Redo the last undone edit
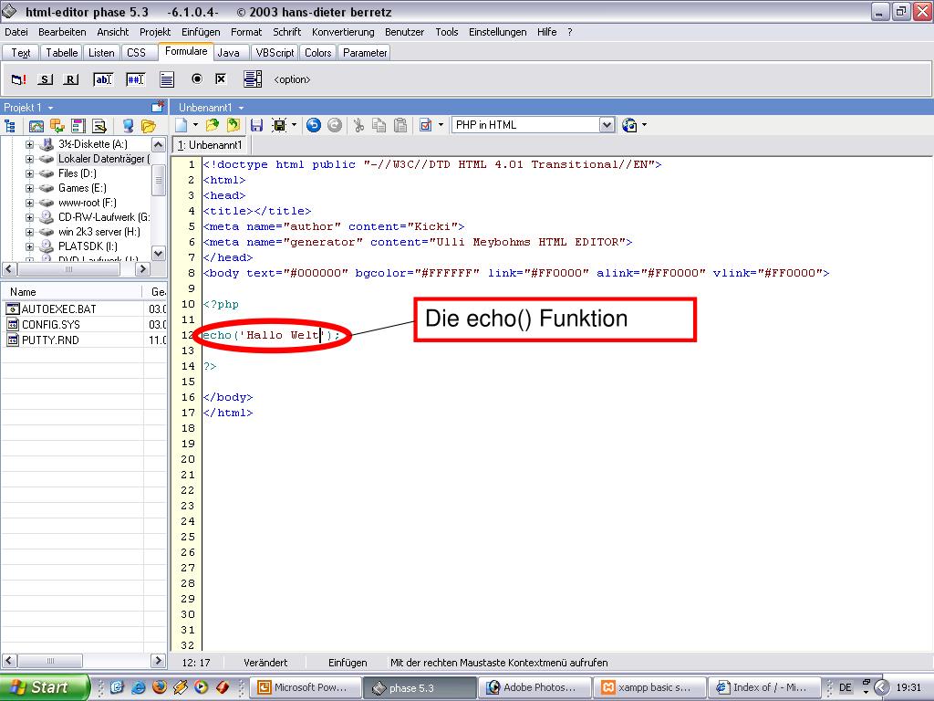 coord(335,124)
